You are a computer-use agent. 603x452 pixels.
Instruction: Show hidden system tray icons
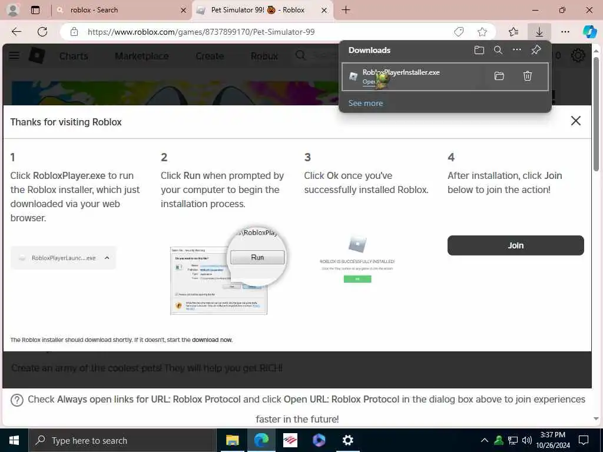coord(485,440)
